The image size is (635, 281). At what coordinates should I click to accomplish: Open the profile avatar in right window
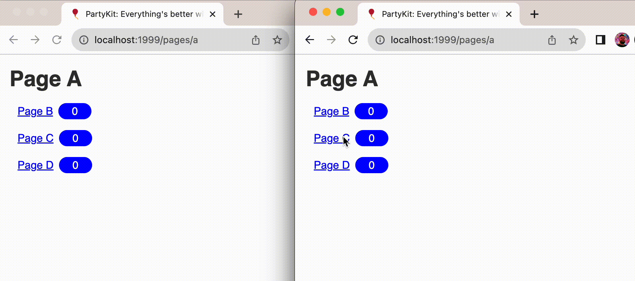(x=622, y=40)
